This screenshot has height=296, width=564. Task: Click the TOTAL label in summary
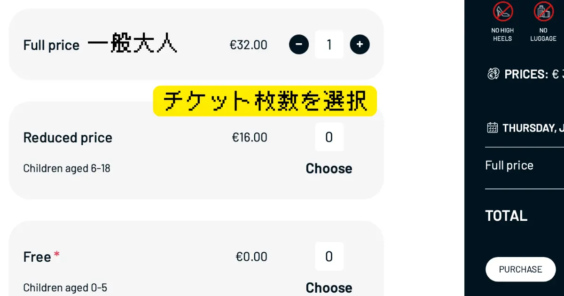(506, 216)
